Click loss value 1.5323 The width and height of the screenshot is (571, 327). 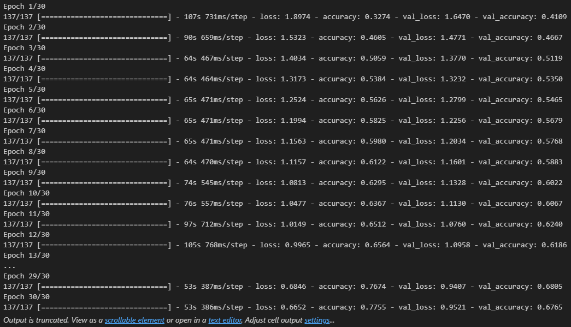(x=293, y=38)
